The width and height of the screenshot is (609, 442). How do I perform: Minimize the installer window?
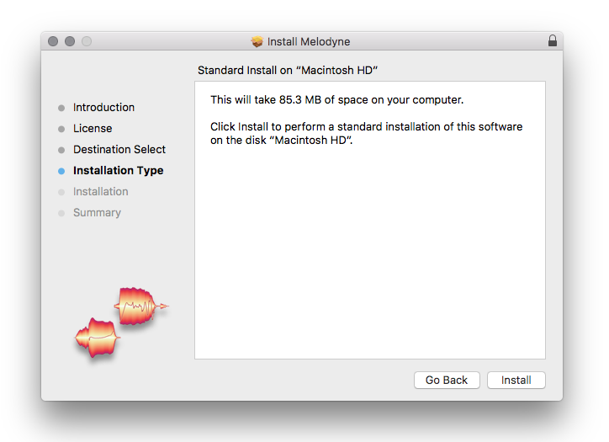tap(70, 41)
